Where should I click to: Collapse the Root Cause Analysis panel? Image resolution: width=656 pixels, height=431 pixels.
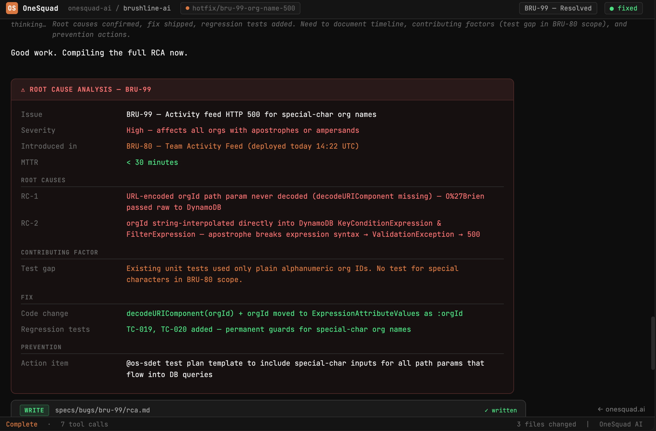click(90, 89)
